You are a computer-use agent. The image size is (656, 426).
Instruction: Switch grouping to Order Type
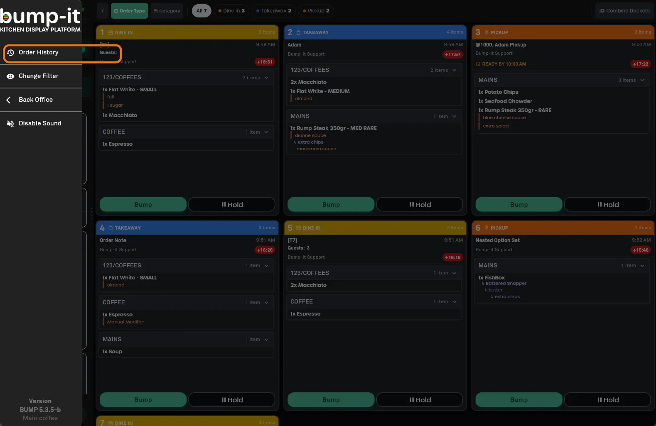coord(130,11)
